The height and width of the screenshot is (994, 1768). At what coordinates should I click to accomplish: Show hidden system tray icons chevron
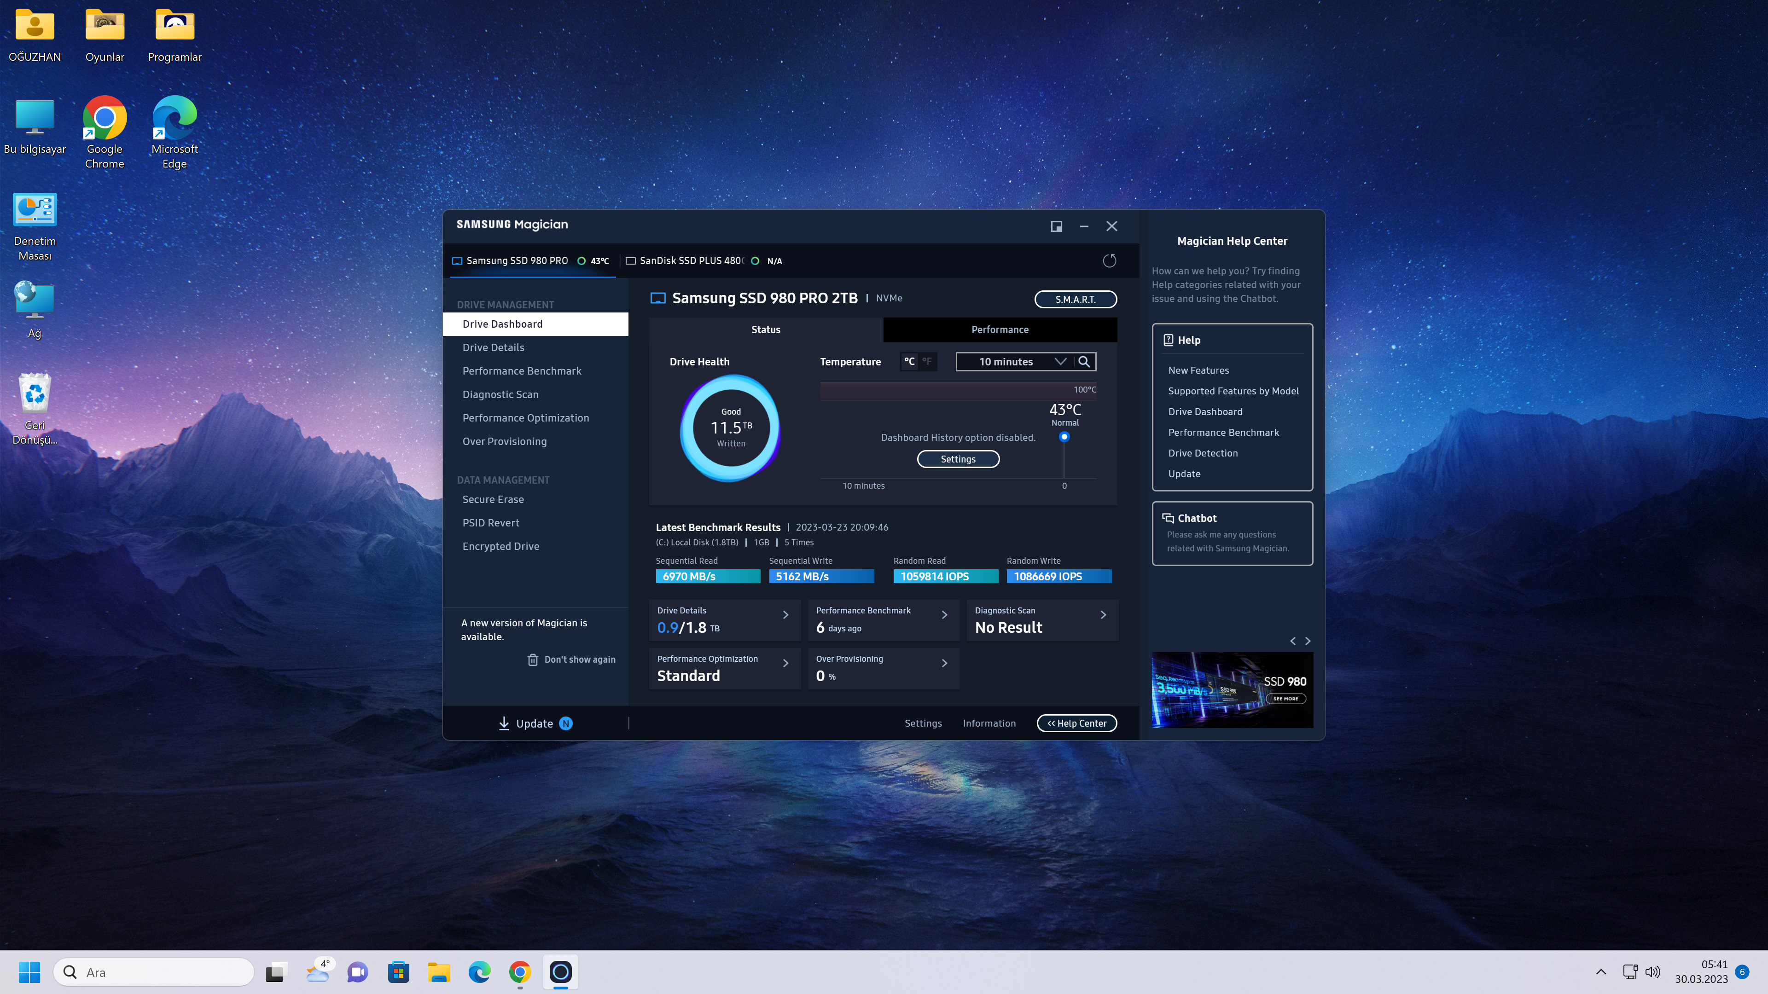1600,972
